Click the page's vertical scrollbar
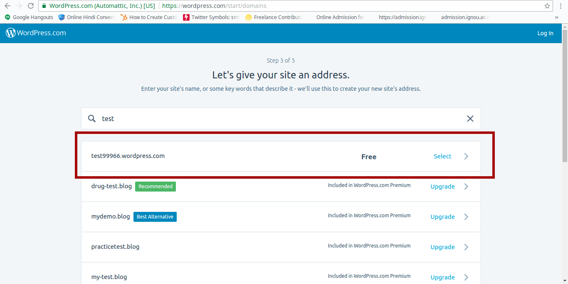 pyautogui.click(x=565, y=95)
